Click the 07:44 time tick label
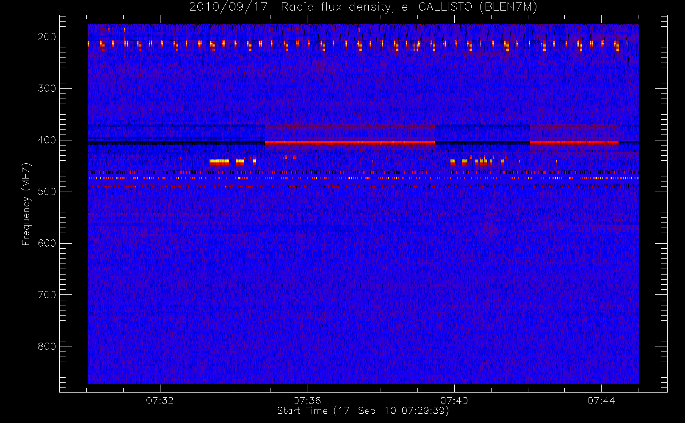The width and height of the screenshot is (685, 423). click(x=601, y=401)
